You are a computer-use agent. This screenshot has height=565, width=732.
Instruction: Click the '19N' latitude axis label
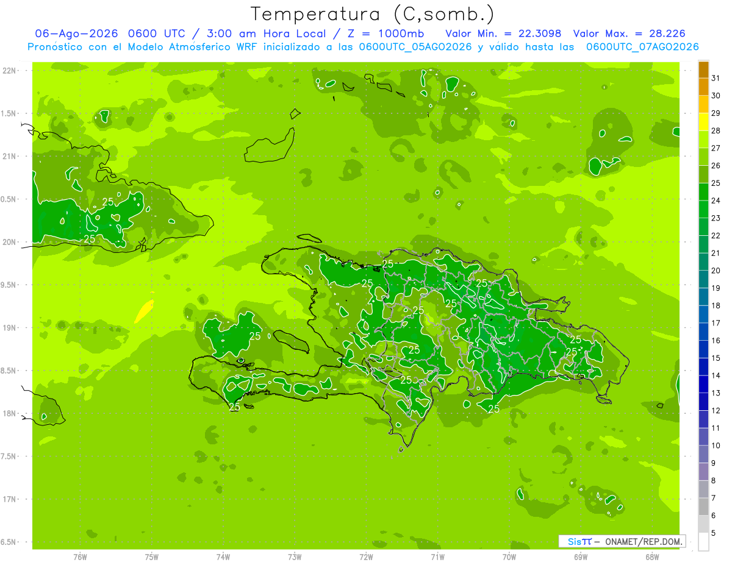9,327
